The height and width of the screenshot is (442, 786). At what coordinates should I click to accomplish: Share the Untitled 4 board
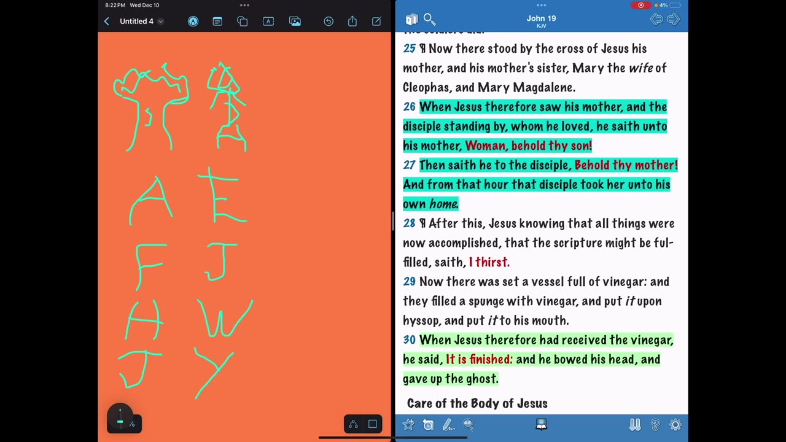pyautogui.click(x=352, y=21)
